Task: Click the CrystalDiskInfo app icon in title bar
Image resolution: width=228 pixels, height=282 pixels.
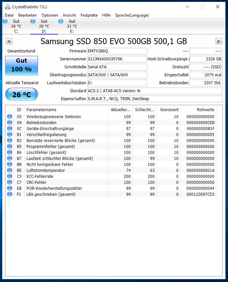Action: [x=7, y=7]
